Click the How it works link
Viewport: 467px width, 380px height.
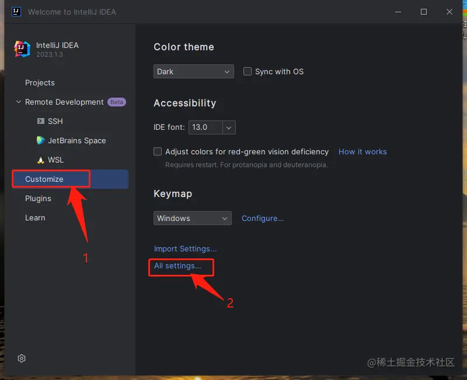pyautogui.click(x=363, y=151)
